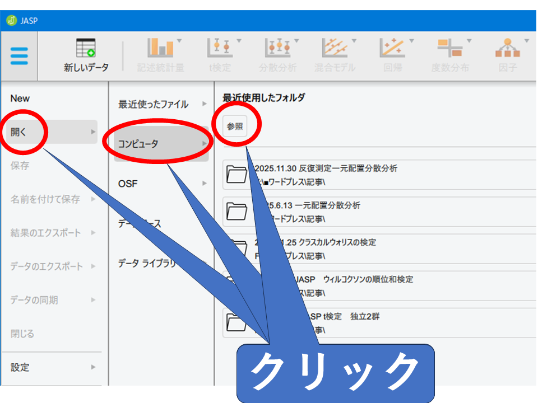Image resolution: width=538 pixels, height=403 pixels.
Task: Expand the Open (開く) submenu
Action: 50,132
